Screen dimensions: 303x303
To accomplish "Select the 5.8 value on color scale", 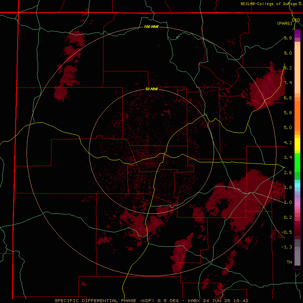I will click(x=288, y=112).
